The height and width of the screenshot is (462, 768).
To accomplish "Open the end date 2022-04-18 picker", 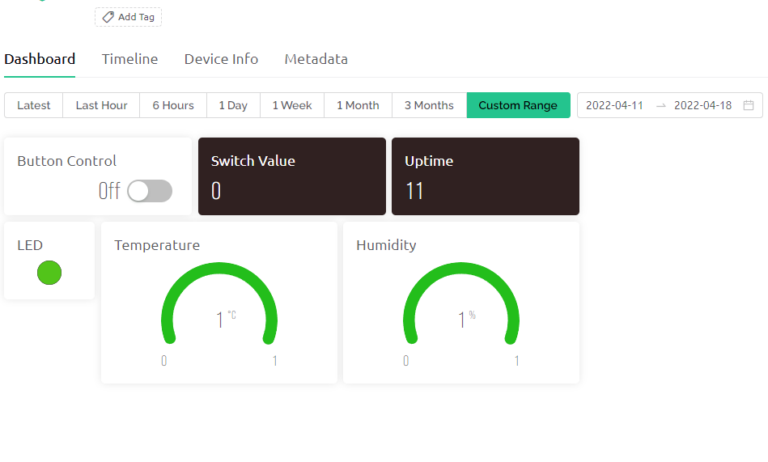I will [x=703, y=105].
